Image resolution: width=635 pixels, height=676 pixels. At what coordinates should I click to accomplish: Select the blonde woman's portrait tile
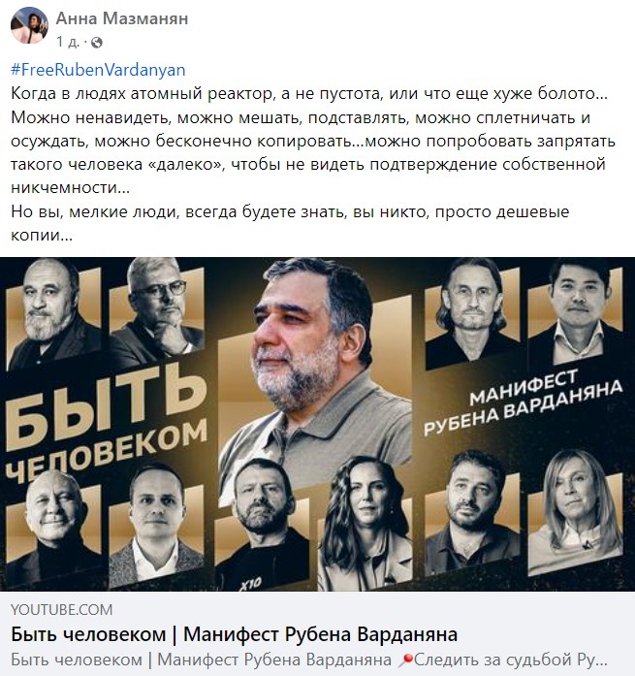pyautogui.click(x=576, y=512)
